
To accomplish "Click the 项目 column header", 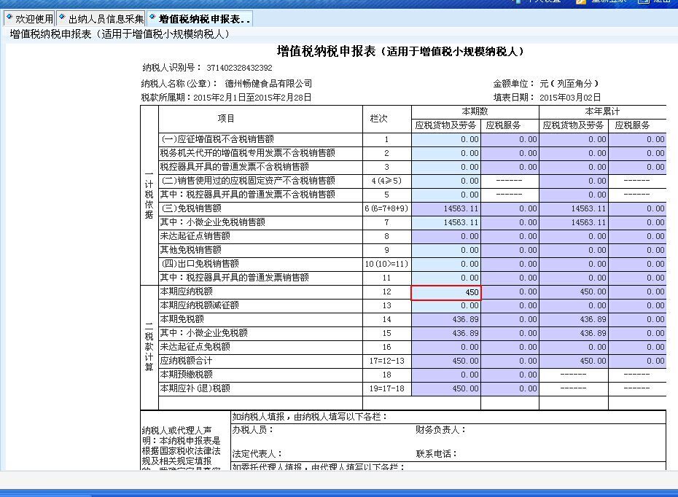I will [226, 118].
